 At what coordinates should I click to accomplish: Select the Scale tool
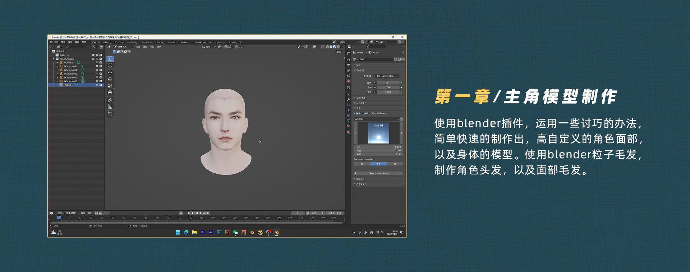pos(110,86)
